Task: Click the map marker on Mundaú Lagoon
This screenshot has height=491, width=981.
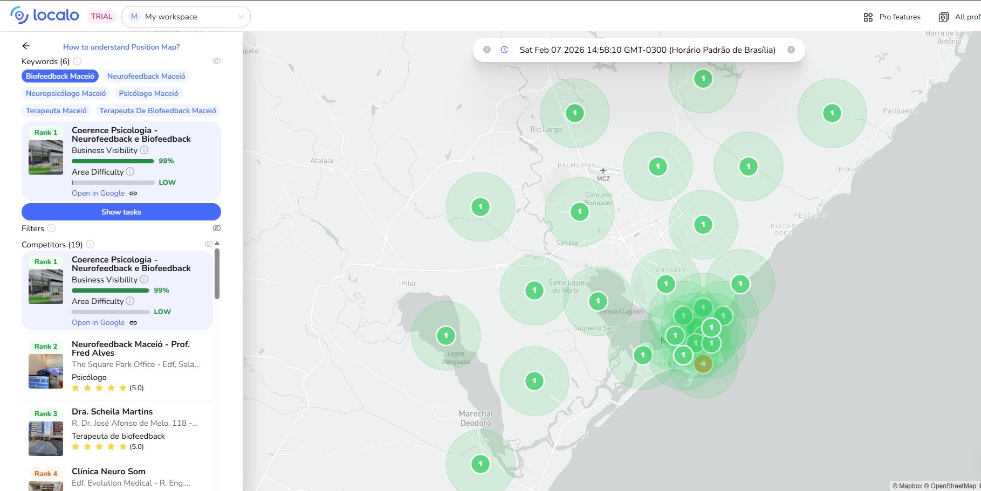Action: pos(598,301)
